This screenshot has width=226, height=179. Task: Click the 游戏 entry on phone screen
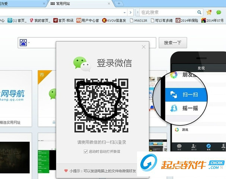(185, 130)
